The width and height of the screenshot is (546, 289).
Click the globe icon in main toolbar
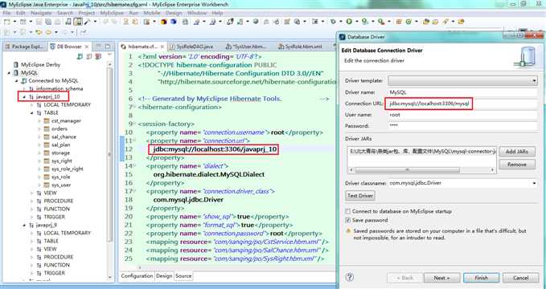coord(256,22)
